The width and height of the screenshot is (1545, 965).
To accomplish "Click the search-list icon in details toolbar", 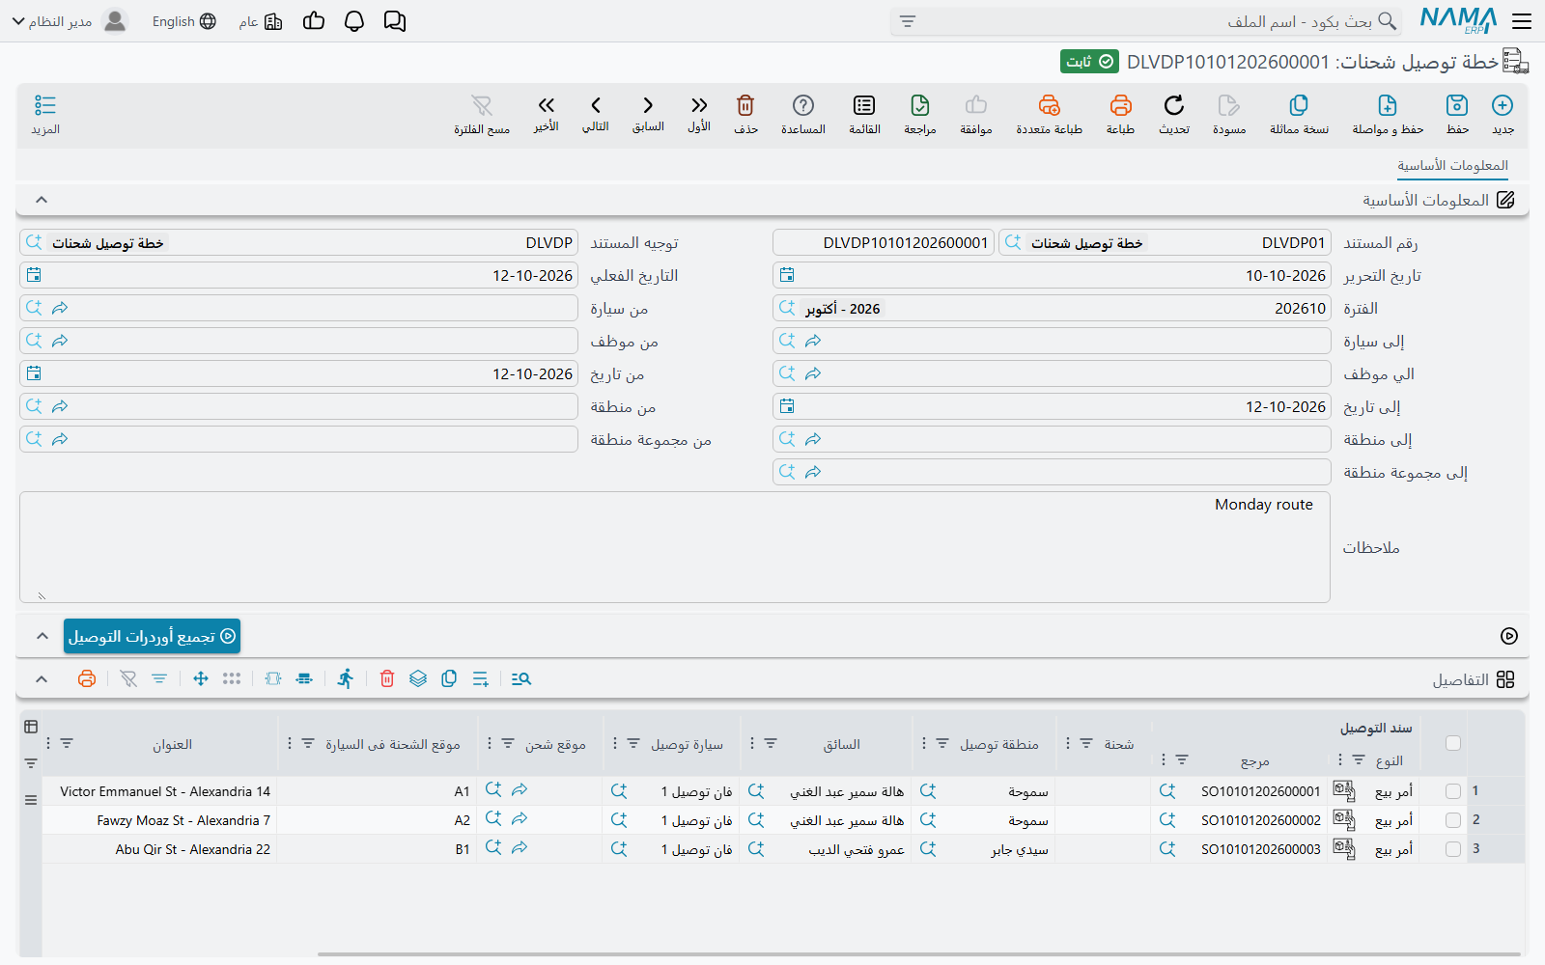I will tap(521, 679).
